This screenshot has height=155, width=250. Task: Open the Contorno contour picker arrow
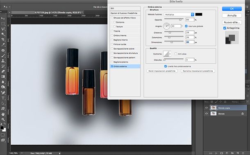click(x=170, y=54)
